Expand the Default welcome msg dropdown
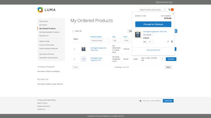The height and width of the screenshot is (118, 211). (165, 2)
